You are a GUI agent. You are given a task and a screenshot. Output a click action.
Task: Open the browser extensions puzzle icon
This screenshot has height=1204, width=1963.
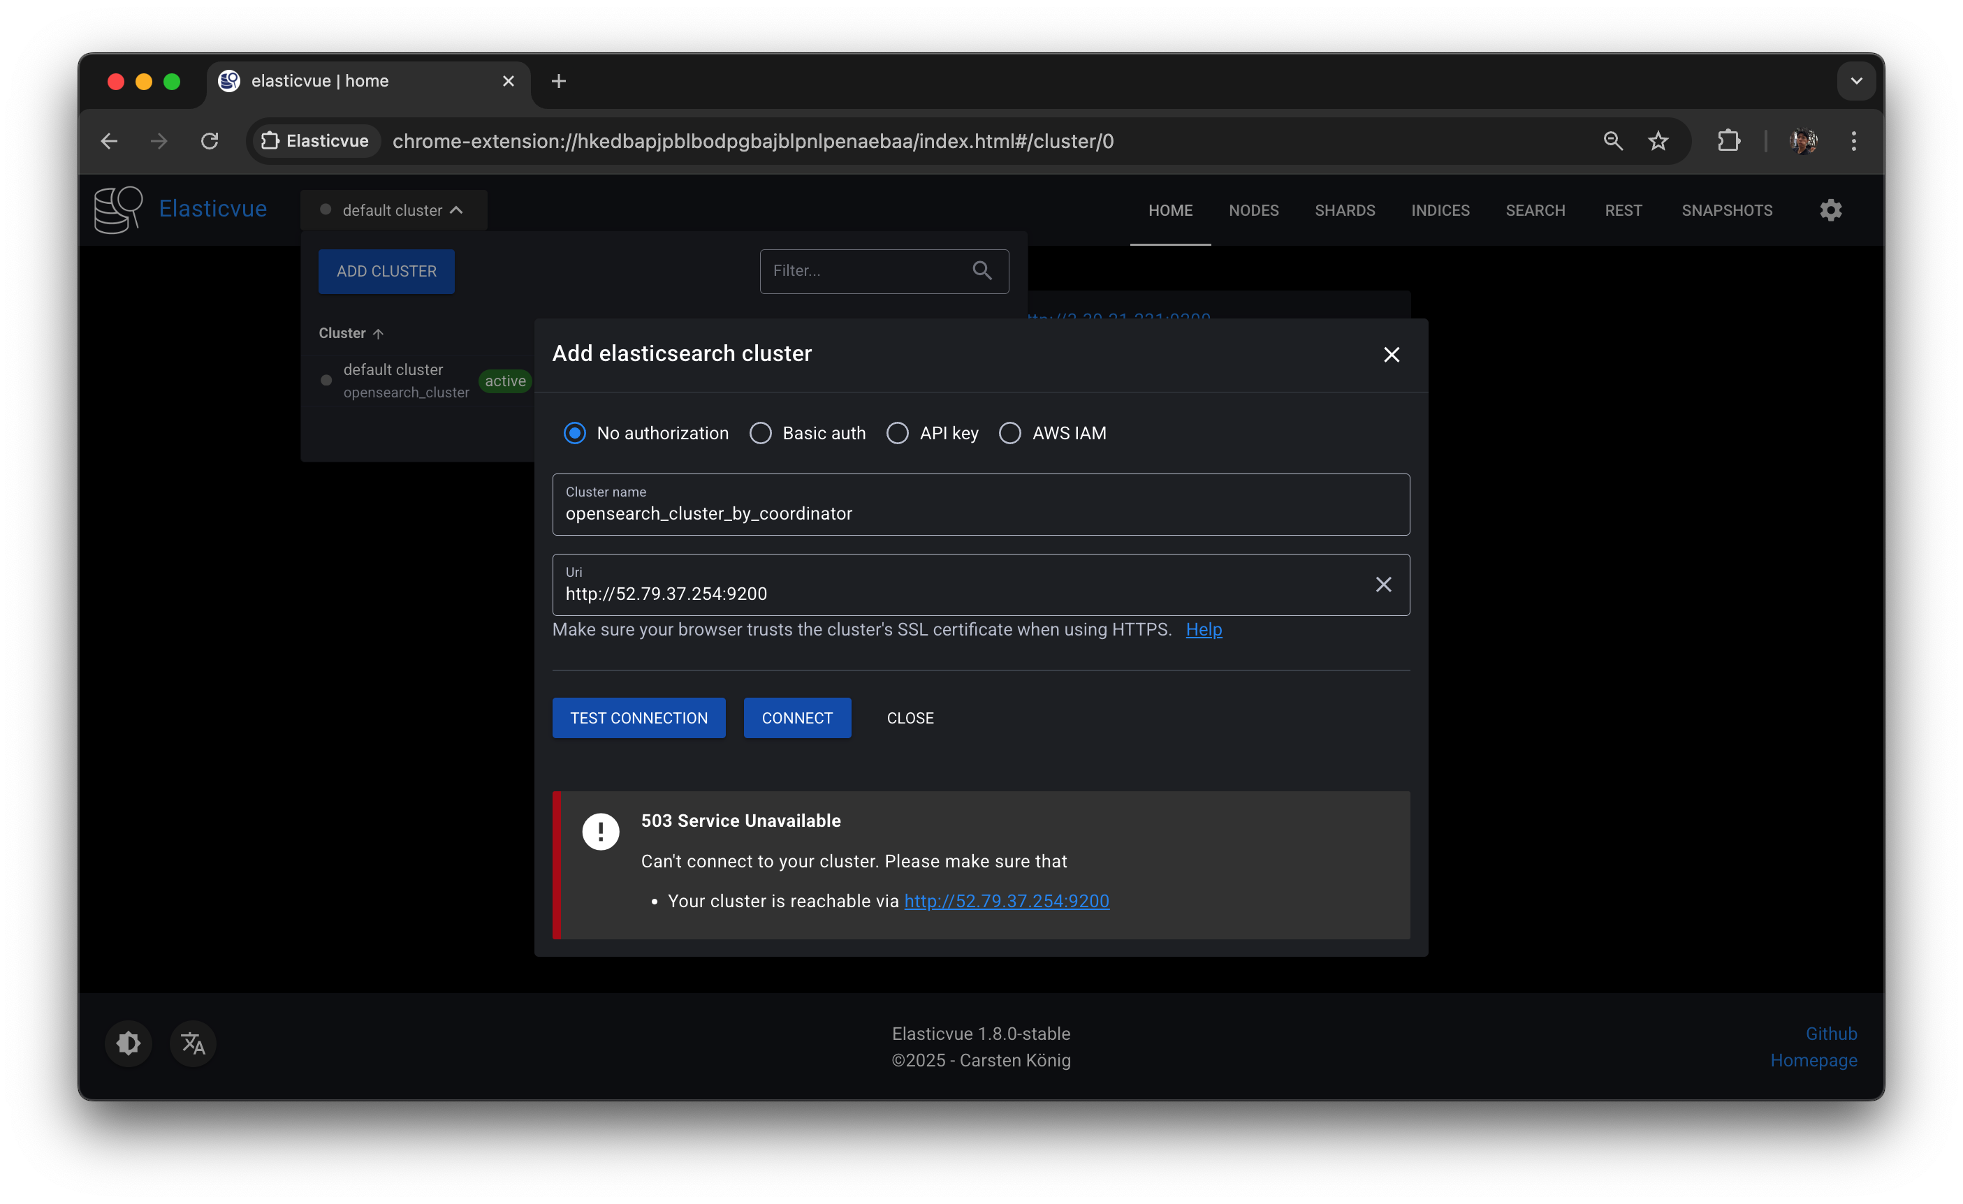point(1728,141)
